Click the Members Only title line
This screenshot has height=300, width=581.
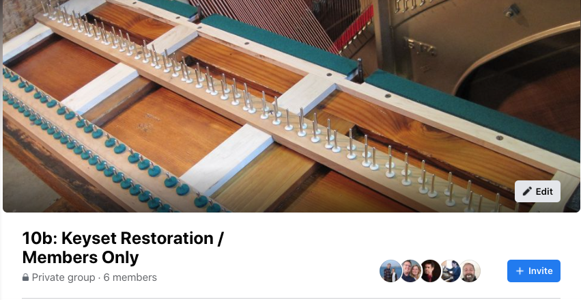coord(81,258)
